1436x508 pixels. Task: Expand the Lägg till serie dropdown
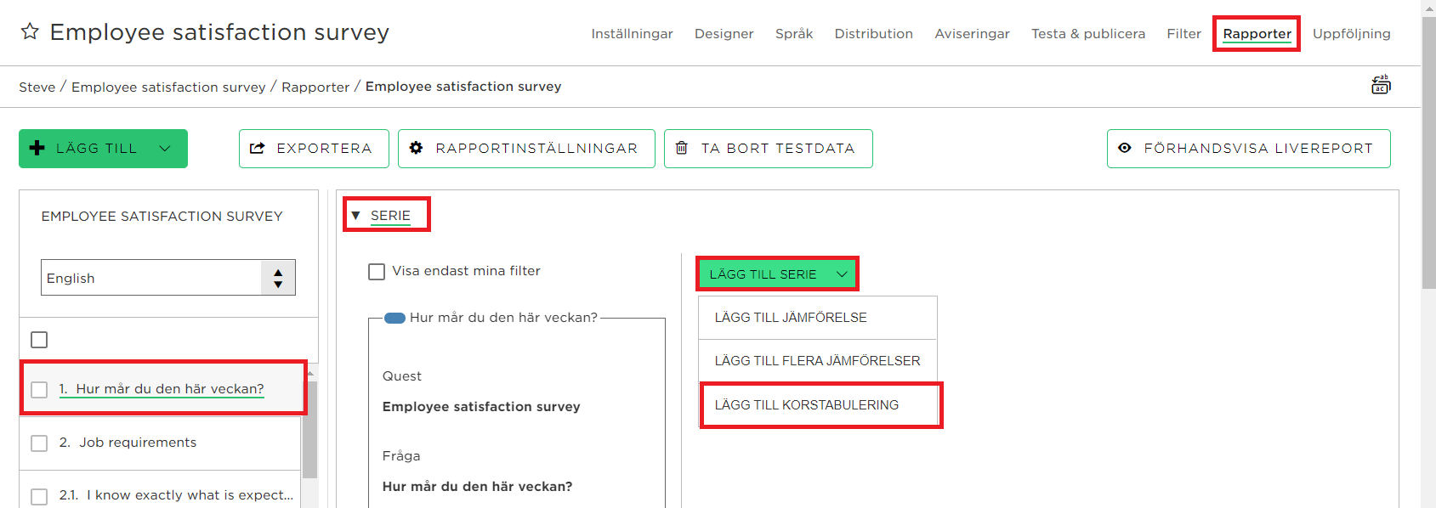point(777,274)
